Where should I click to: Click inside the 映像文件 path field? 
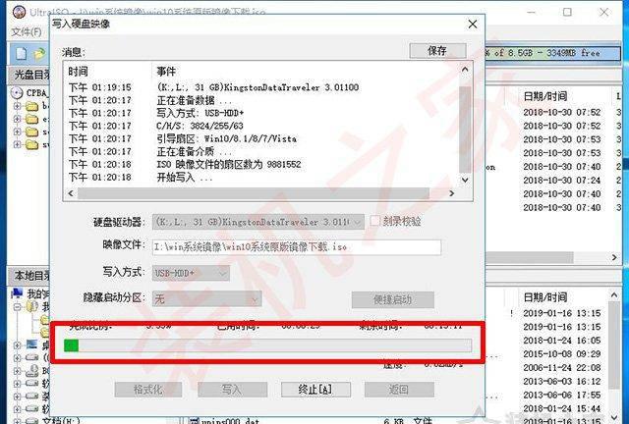[x=297, y=247]
